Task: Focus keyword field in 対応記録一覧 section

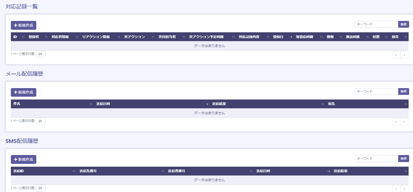Action: 376,24
